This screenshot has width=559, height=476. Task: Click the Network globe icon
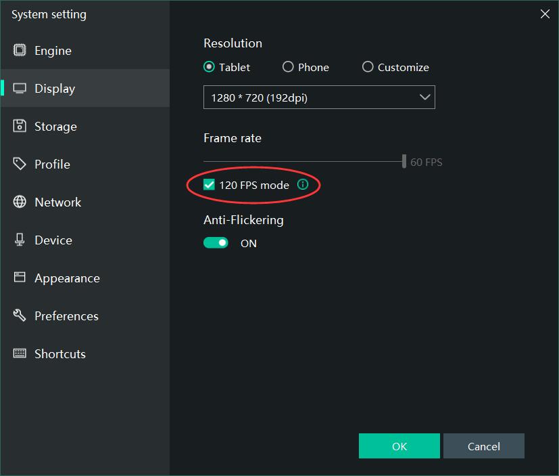tap(20, 202)
